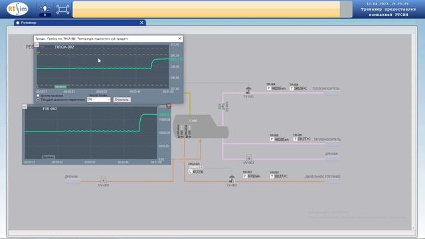
Task: Close the TIRCA-002 trend window
Action: tap(179, 39)
